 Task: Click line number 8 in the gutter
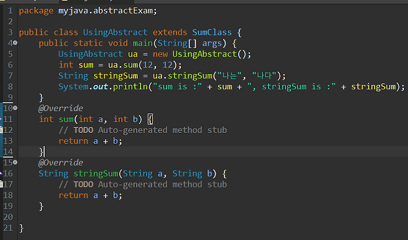(x=10, y=87)
